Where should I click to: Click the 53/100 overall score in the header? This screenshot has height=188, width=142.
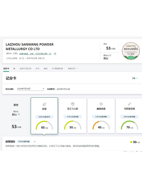111,48
